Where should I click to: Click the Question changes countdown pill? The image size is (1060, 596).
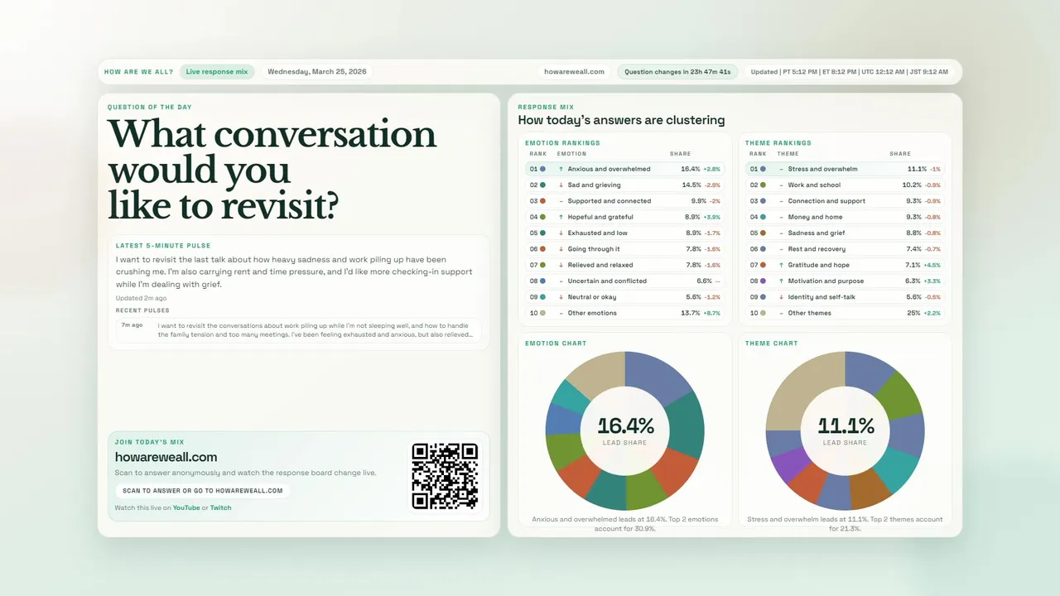point(677,72)
